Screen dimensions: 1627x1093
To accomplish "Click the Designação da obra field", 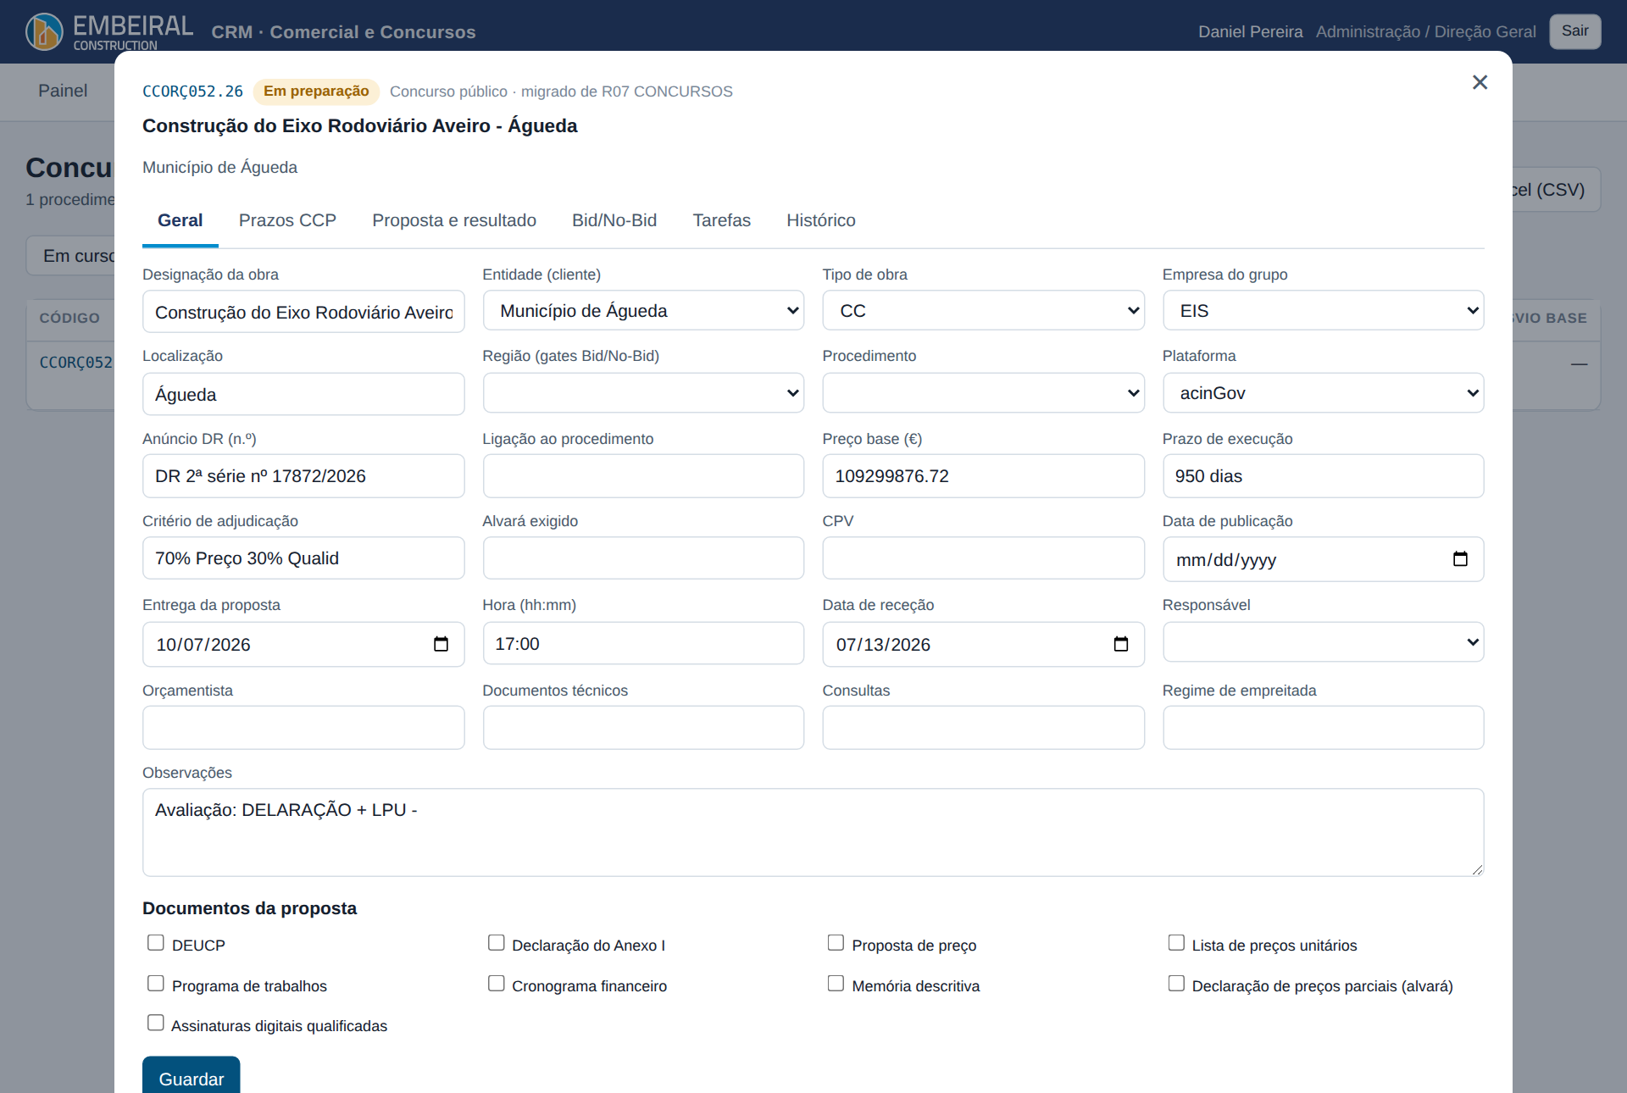I will point(303,312).
